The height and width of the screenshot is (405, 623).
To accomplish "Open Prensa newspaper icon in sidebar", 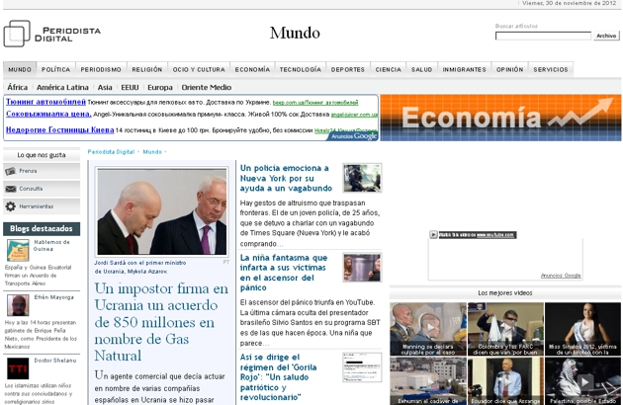I will click(x=11, y=171).
